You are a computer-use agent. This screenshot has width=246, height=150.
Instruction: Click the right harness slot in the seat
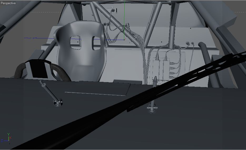point(96,43)
